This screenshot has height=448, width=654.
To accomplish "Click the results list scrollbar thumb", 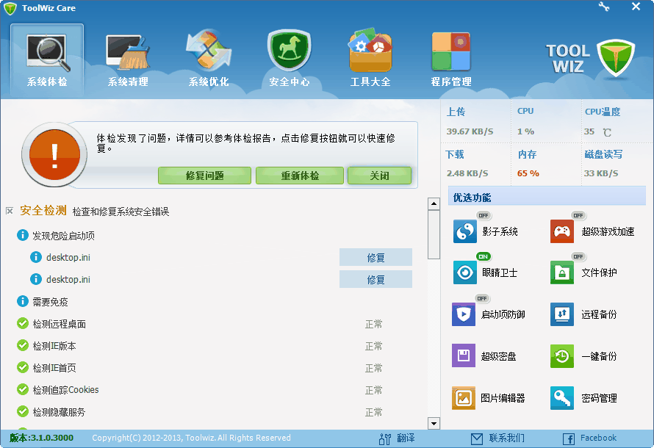I will coord(434,234).
